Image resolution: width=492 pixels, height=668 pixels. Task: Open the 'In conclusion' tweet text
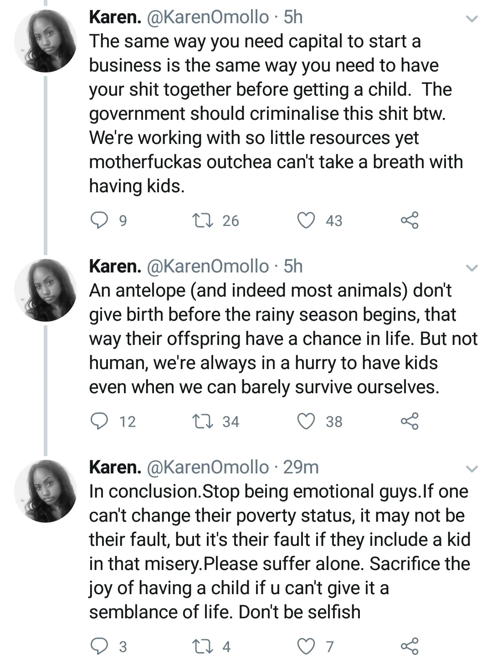tap(279, 551)
